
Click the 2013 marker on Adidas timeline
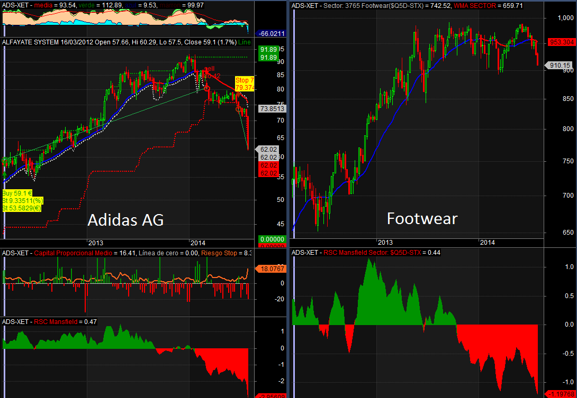click(x=96, y=243)
